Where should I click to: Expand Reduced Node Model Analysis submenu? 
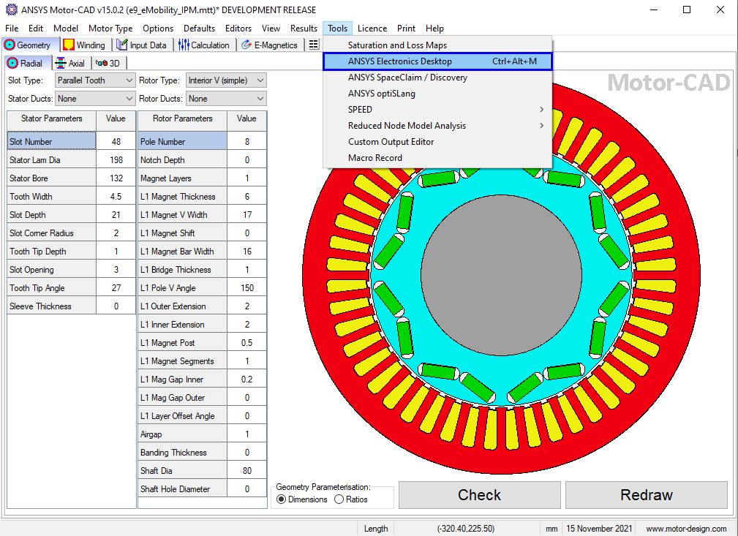[x=437, y=126]
